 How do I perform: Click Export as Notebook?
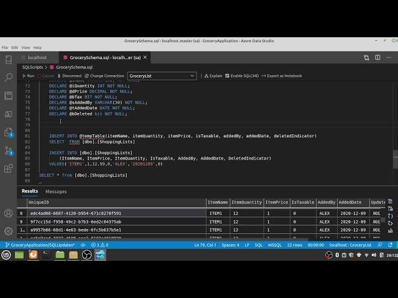282,76
